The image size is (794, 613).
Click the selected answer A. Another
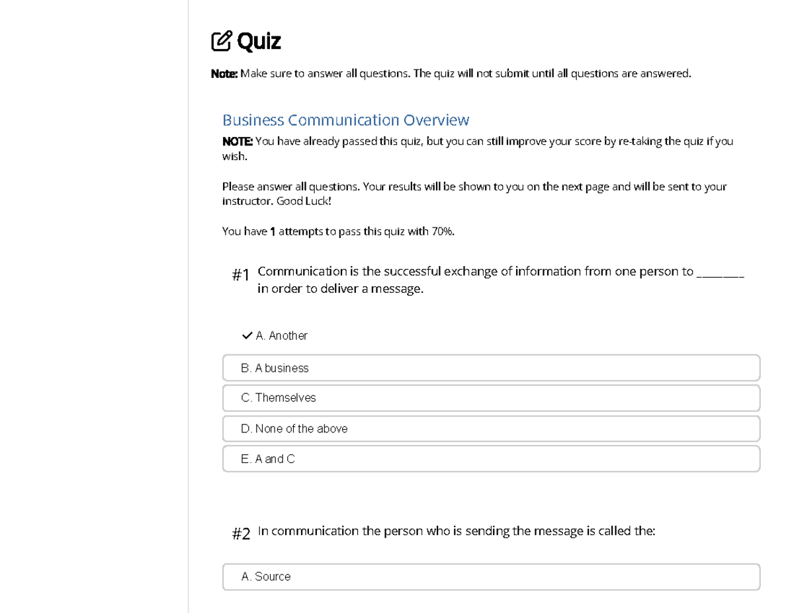[x=281, y=335]
